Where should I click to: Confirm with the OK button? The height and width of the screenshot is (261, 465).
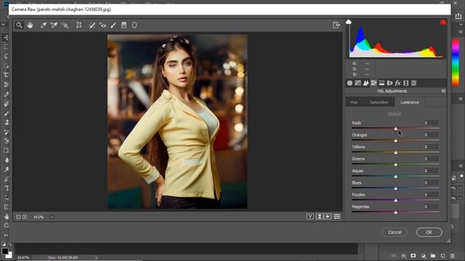(x=429, y=232)
